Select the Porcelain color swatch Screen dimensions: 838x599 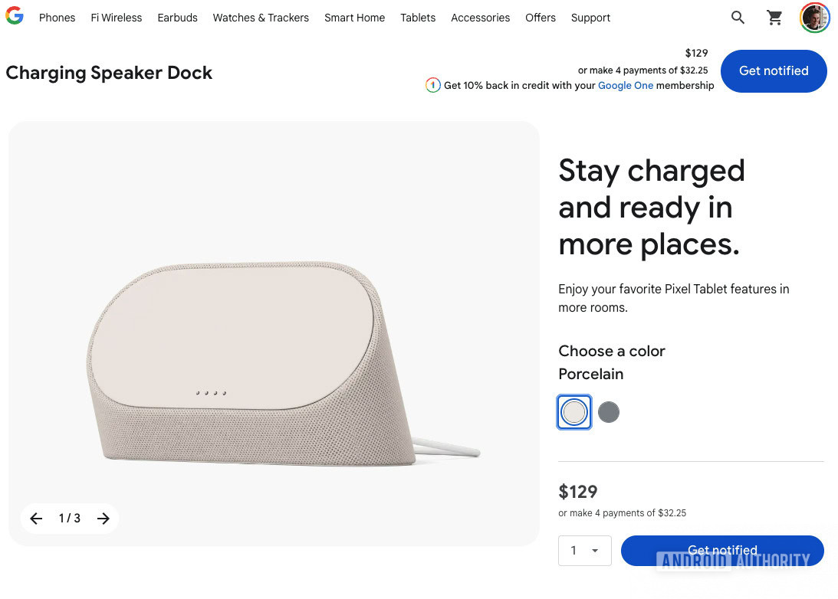coord(574,412)
